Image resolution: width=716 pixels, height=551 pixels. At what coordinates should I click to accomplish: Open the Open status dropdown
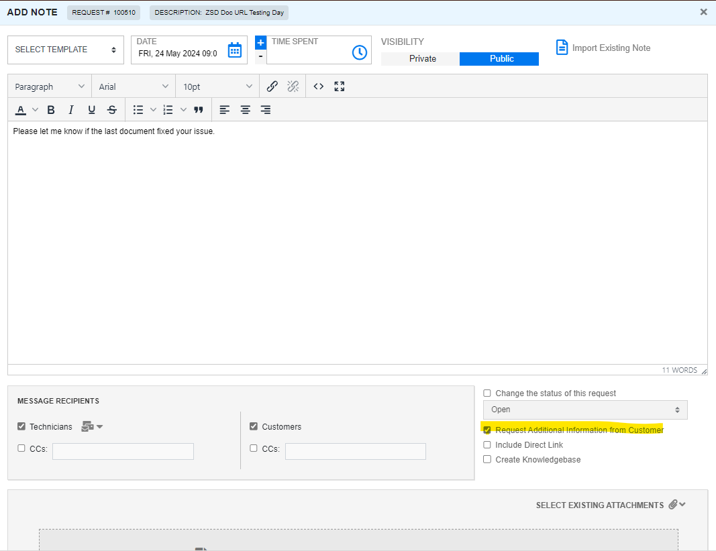pyautogui.click(x=585, y=410)
